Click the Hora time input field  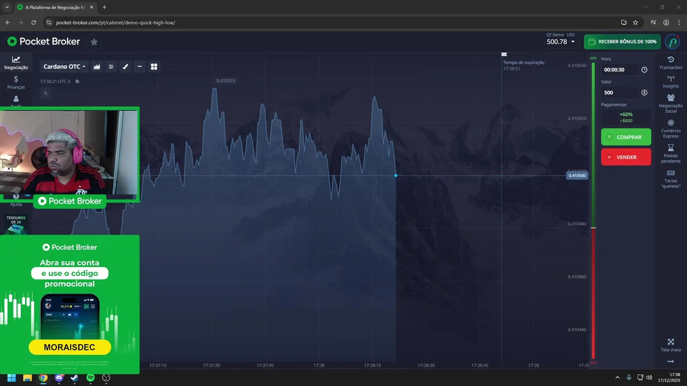pos(626,70)
